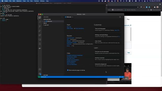This screenshot has height=91, width=162.
Task: Open the browser profile avatar
Action: 157,7
